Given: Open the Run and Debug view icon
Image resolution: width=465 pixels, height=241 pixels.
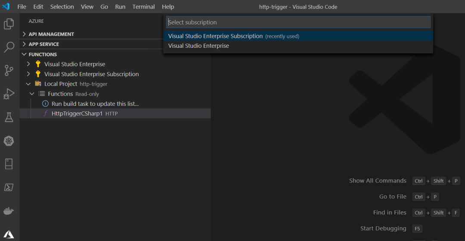Looking at the screenshot, I should tap(9, 94).
